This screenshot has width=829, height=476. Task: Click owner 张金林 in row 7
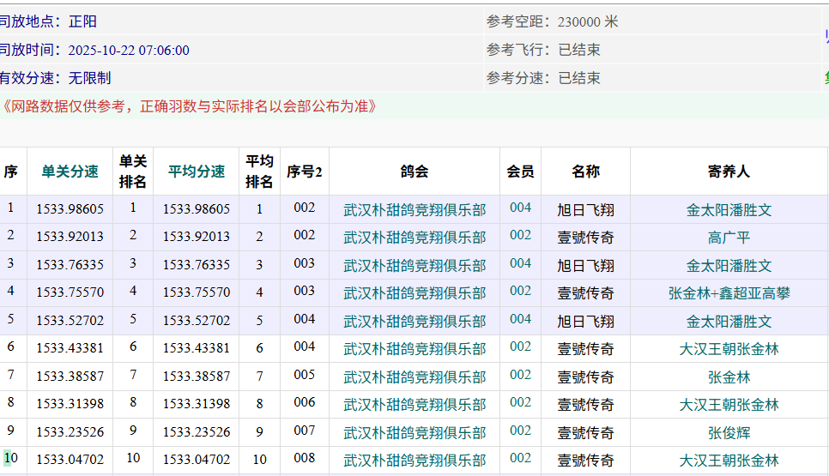point(729,377)
